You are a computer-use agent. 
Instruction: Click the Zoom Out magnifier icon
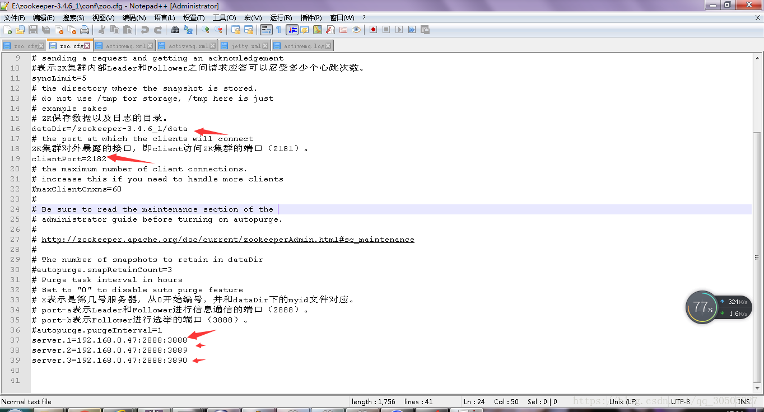218,30
